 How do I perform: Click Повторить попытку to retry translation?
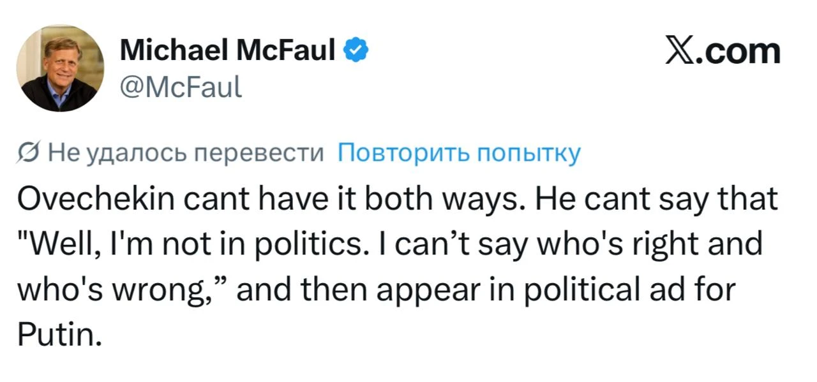(458, 154)
